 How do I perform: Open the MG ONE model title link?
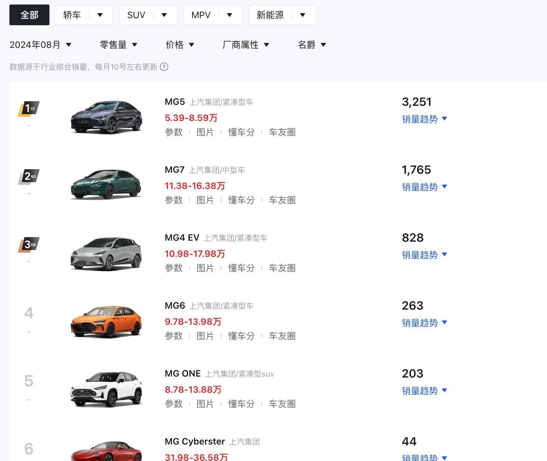point(183,374)
